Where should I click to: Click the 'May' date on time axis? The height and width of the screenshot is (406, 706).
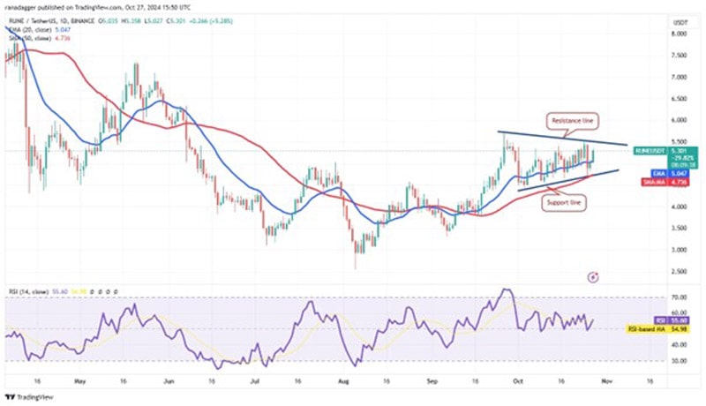click(79, 381)
